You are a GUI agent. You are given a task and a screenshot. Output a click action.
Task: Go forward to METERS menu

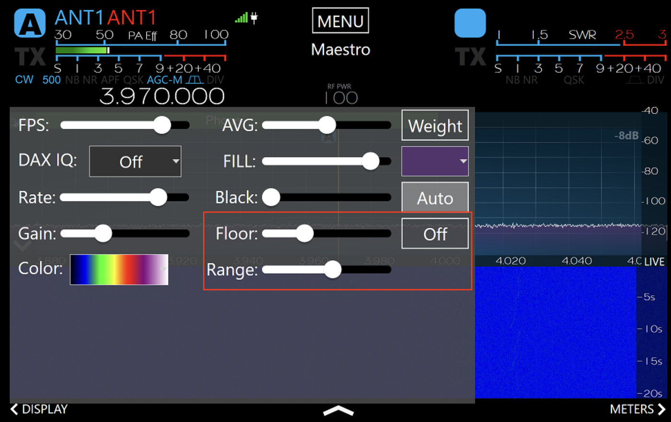point(637,409)
